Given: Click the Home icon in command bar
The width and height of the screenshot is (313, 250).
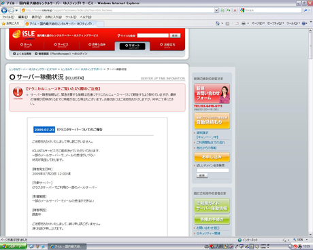Looking at the screenshot, I should tap(218, 23).
